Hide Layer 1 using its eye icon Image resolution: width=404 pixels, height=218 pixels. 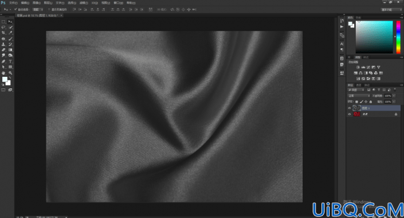coord(350,108)
